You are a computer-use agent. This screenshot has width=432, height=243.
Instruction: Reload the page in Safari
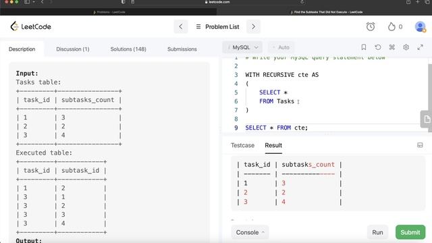pos(302,2)
